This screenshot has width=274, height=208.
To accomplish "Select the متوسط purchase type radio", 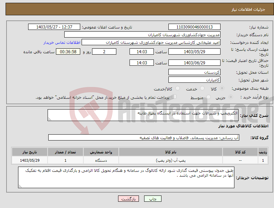I will (x=208, y=97).
